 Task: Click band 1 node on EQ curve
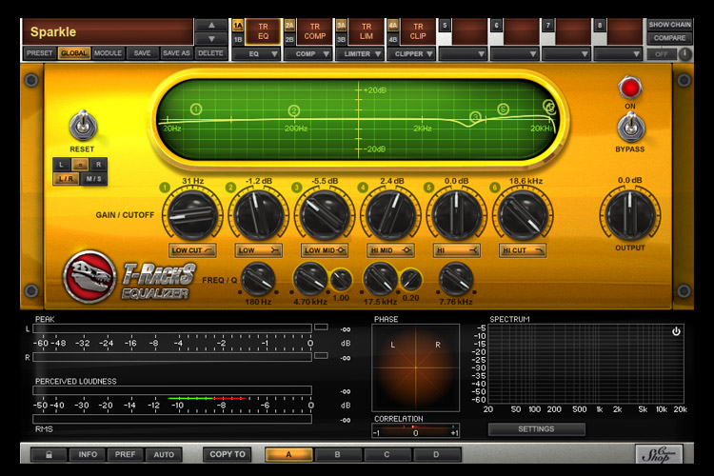coord(196,109)
